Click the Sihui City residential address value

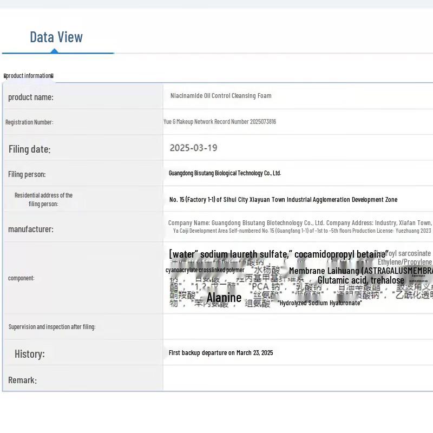283,200
